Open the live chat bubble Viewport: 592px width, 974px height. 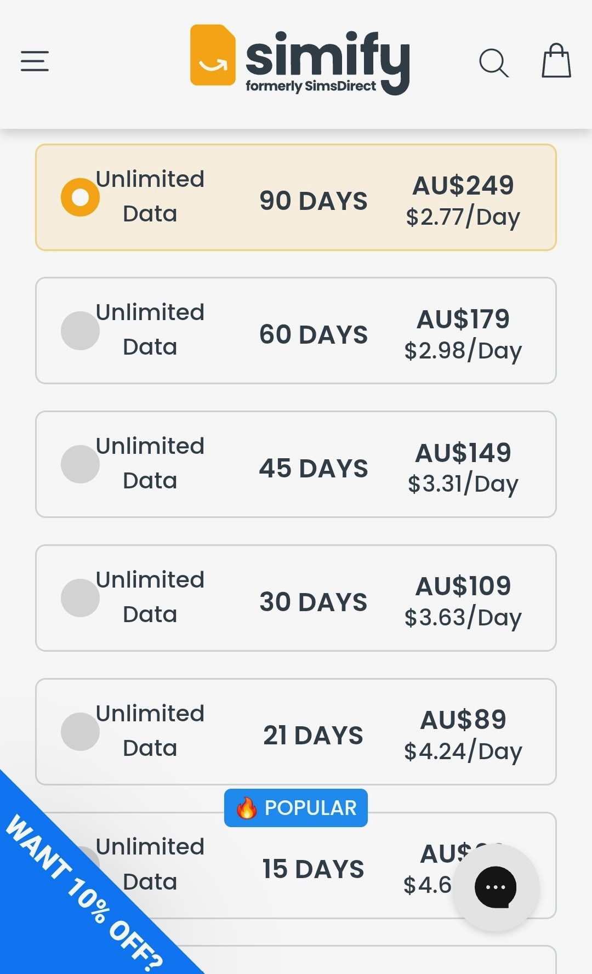tap(496, 886)
